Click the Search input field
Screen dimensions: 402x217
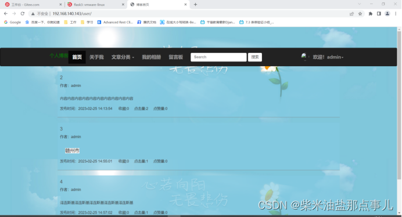[x=218, y=57]
